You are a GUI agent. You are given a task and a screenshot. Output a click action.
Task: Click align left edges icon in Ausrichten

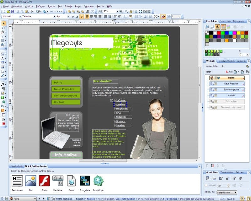pos(221,178)
